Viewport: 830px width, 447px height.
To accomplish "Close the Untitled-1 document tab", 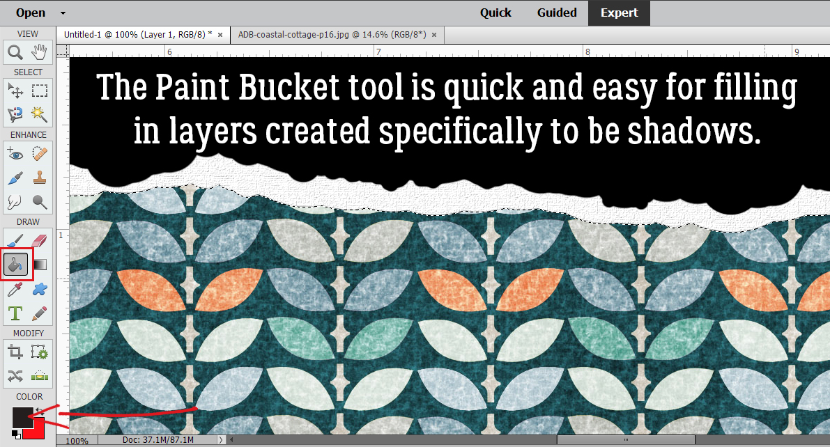I will [x=220, y=35].
